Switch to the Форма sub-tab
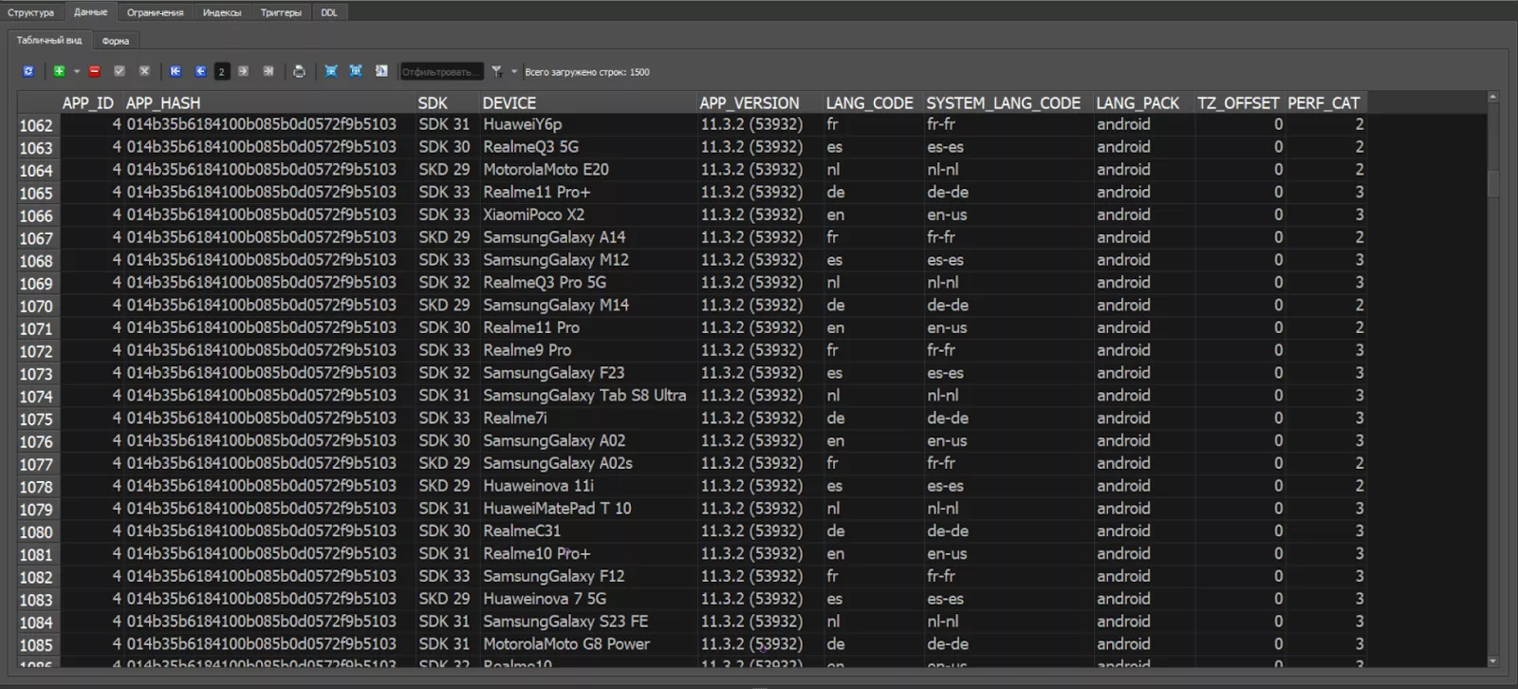This screenshot has height=689, width=1518. [x=116, y=41]
